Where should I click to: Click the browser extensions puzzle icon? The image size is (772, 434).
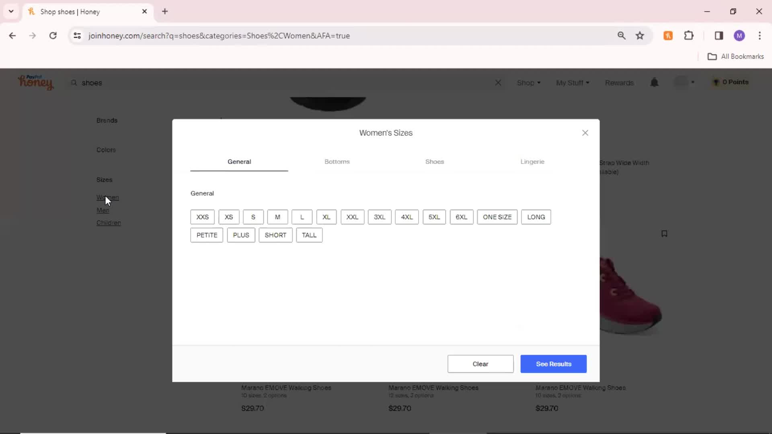tap(689, 35)
